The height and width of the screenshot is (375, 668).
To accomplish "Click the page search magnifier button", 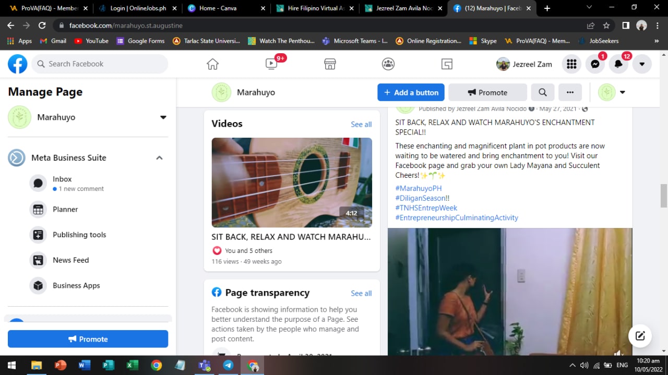I will (543, 92).
